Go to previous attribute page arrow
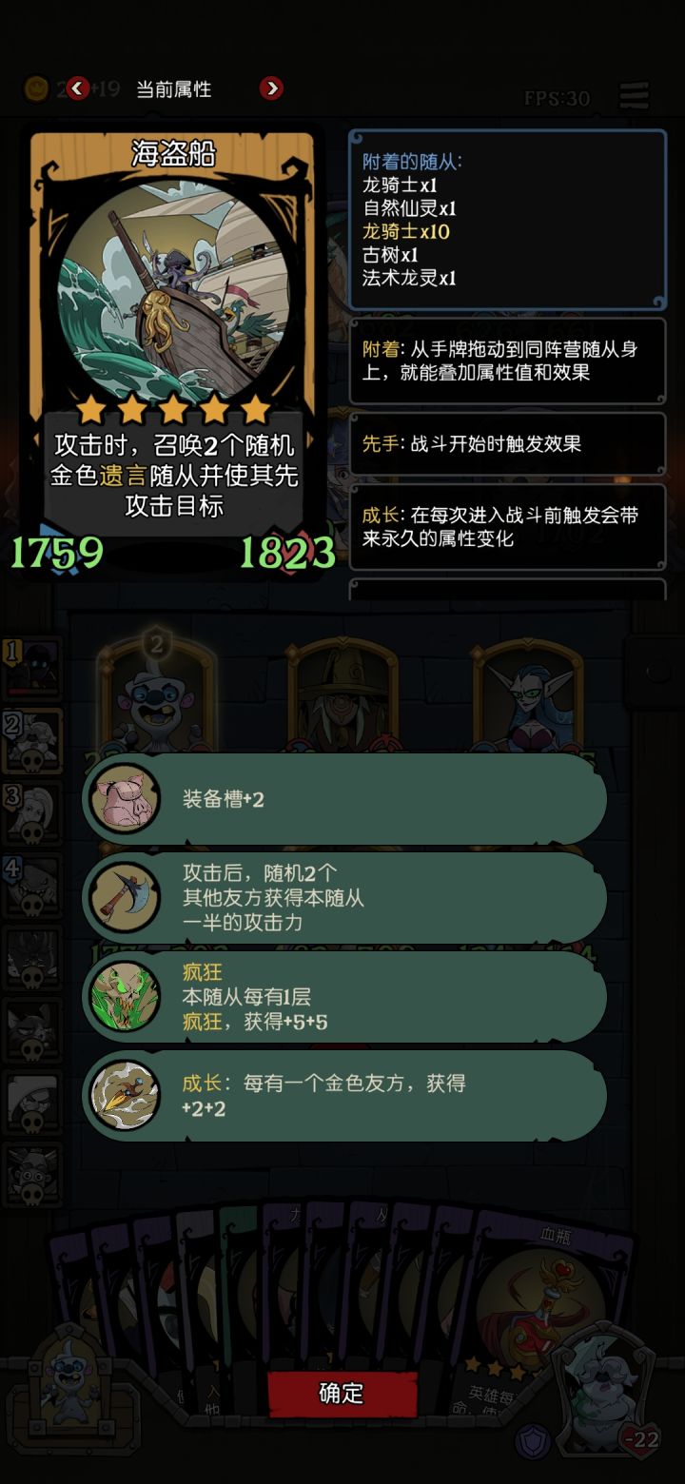The image size is (685, 1484). (78, 88)
